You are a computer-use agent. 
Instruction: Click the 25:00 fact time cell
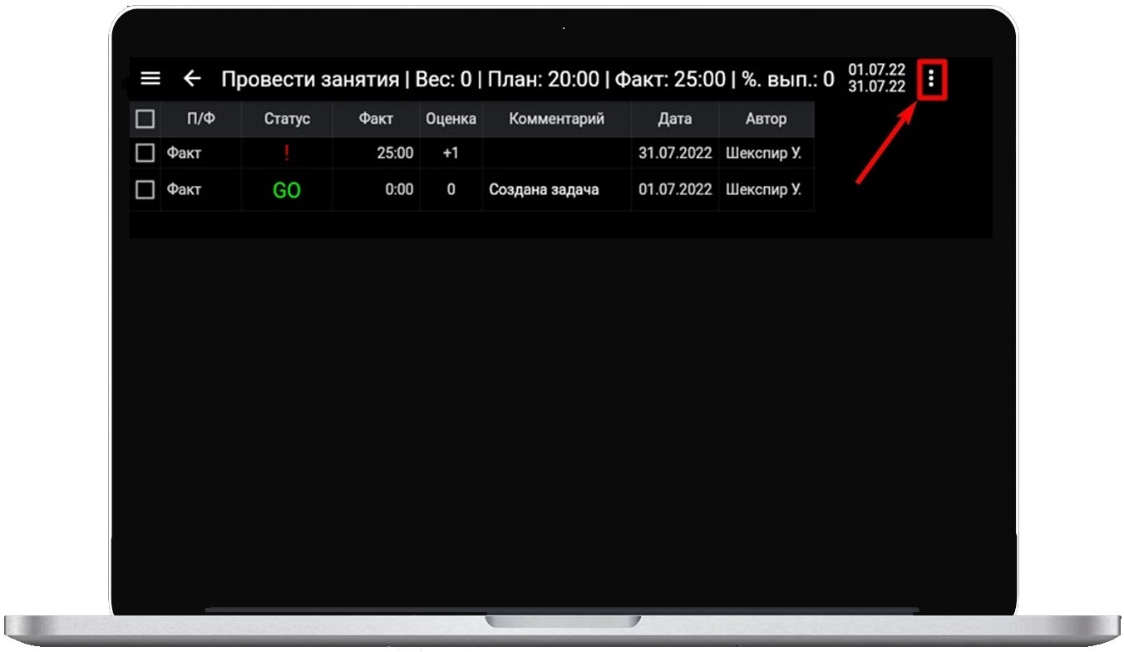[x=395, y=154]
